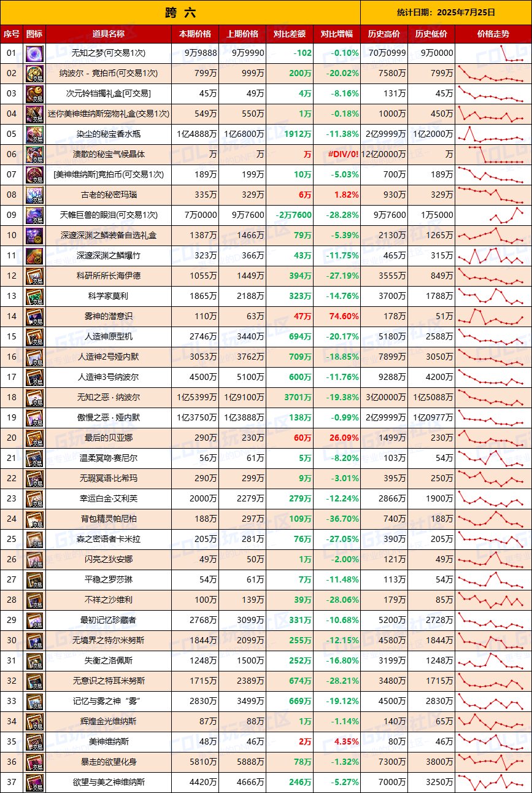Open the trend sparkline for 雾神的潜意识
This screenshot has width=532, height=793.
(493, 317)
